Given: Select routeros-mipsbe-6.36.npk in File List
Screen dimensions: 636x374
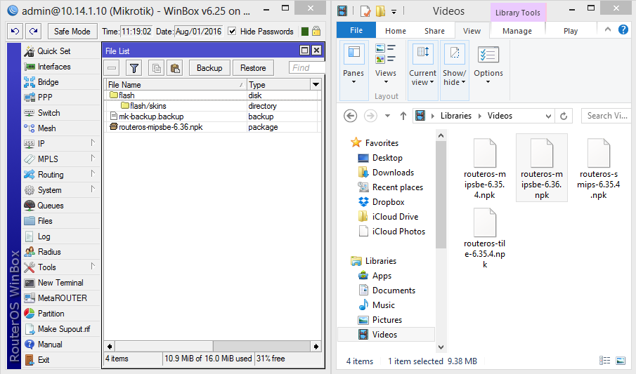Looking at the screenshot, I should [212, 127].
